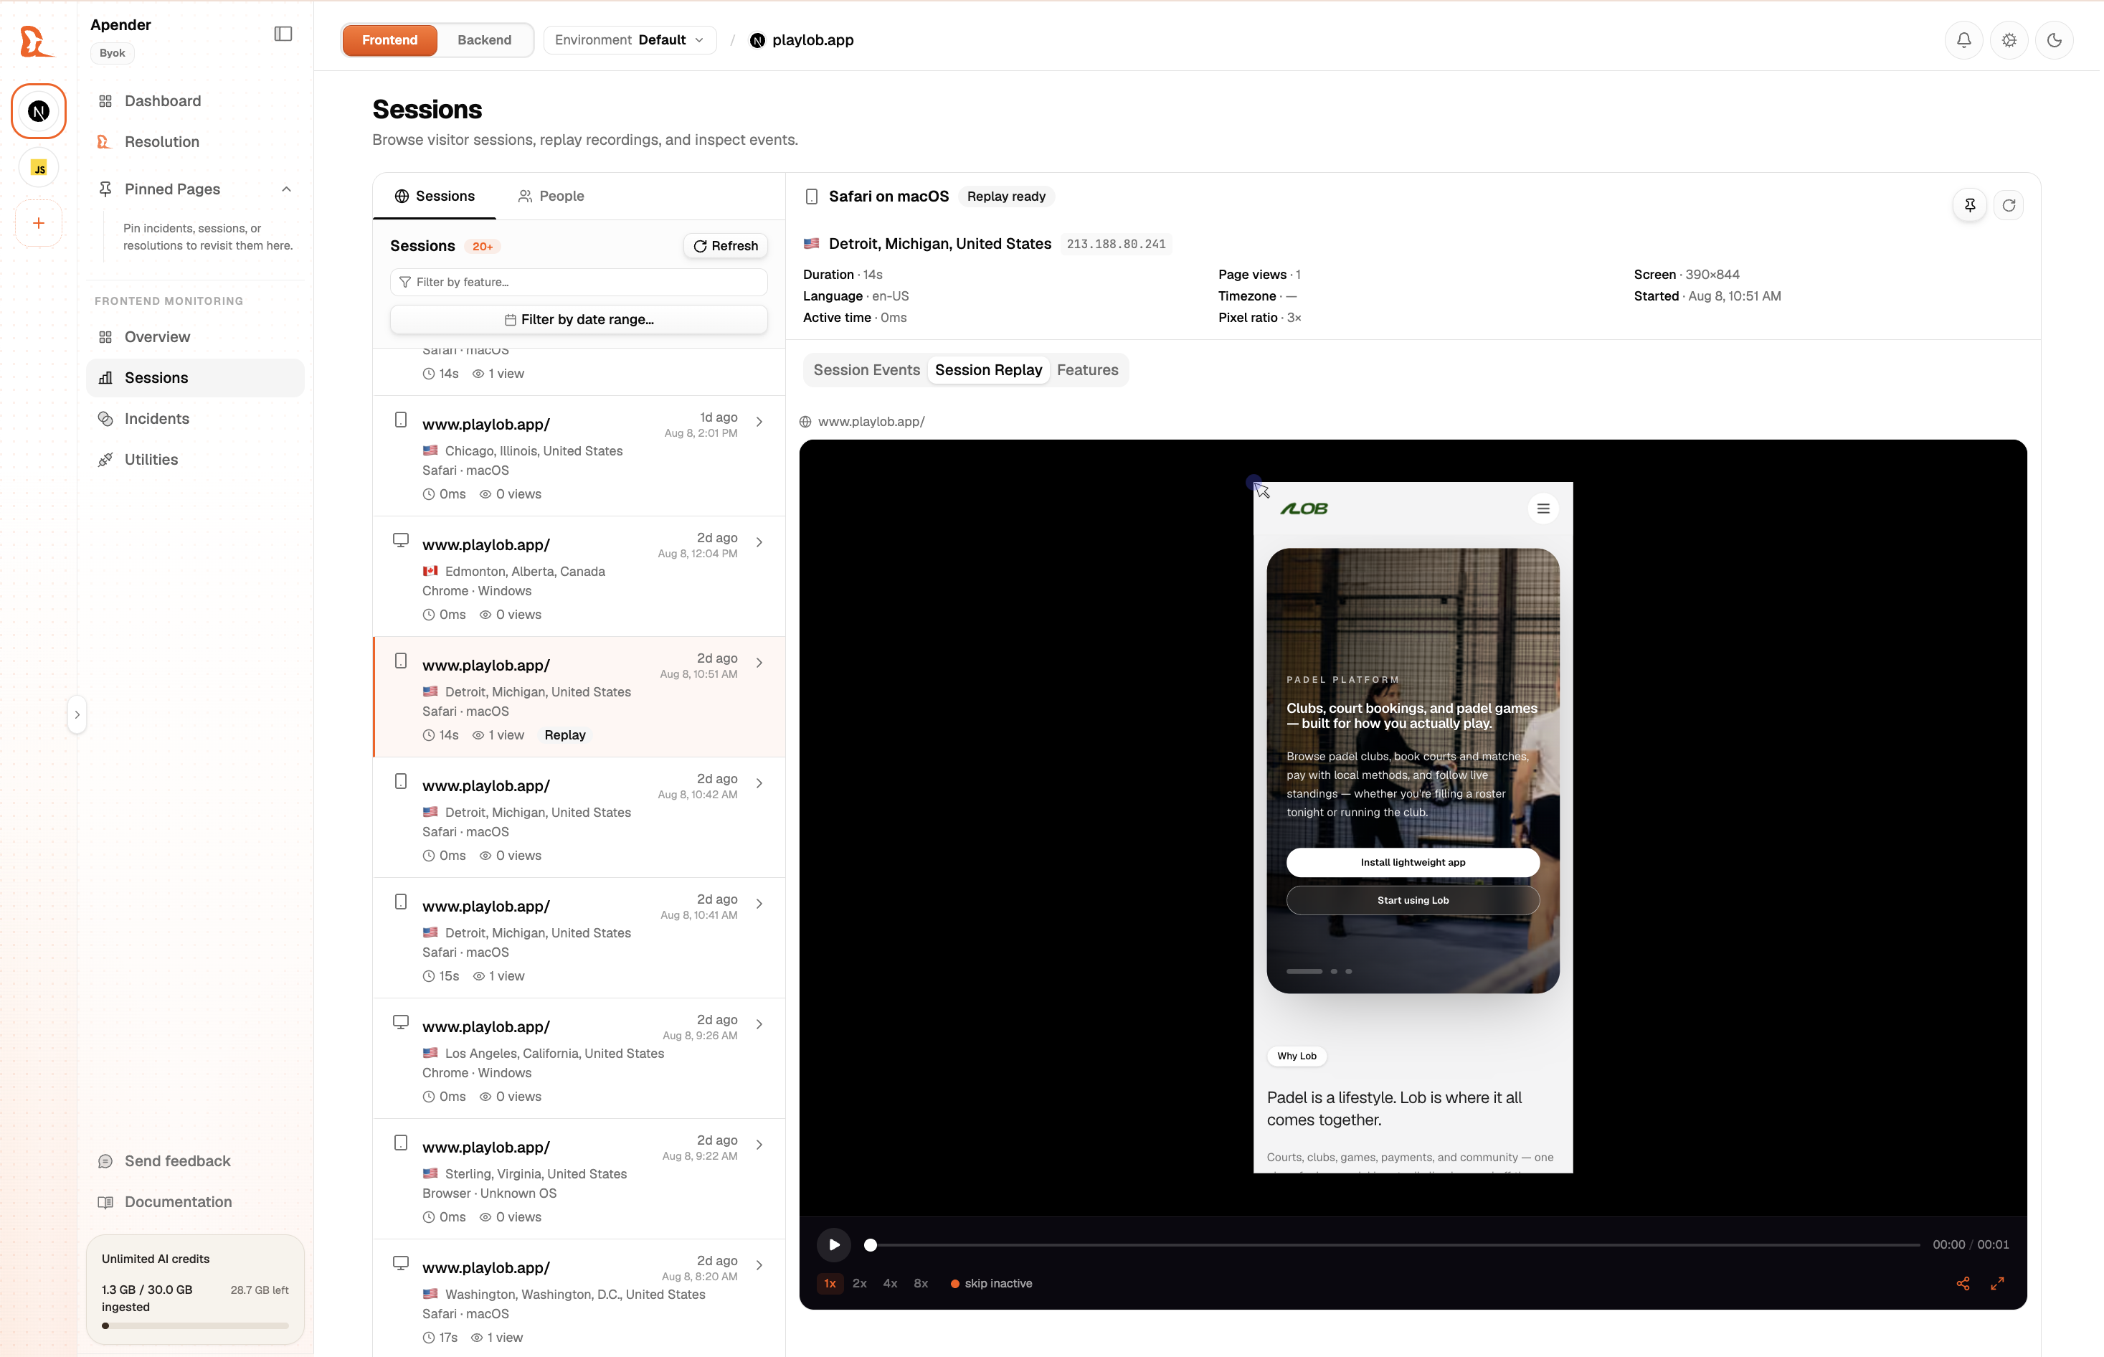The width and height of the screenshot is (2104, 1357).
Task: Open Detroit 10:42 AM session chevron
Action: [759, 783]
